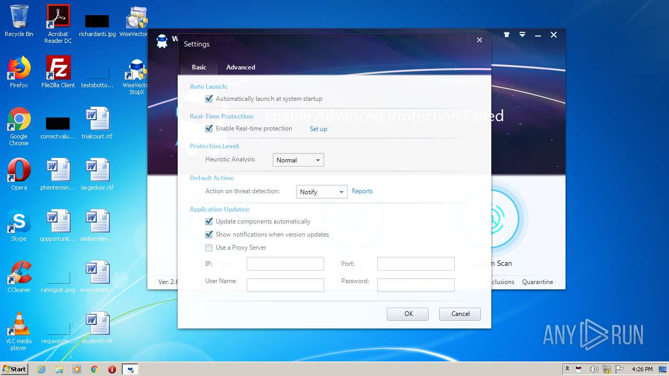Open the phentermin document icon

58,174
